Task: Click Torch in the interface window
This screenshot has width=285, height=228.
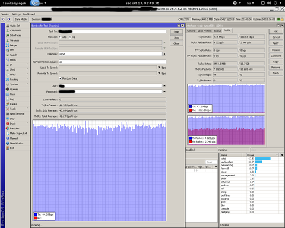Action: (276, 73)
